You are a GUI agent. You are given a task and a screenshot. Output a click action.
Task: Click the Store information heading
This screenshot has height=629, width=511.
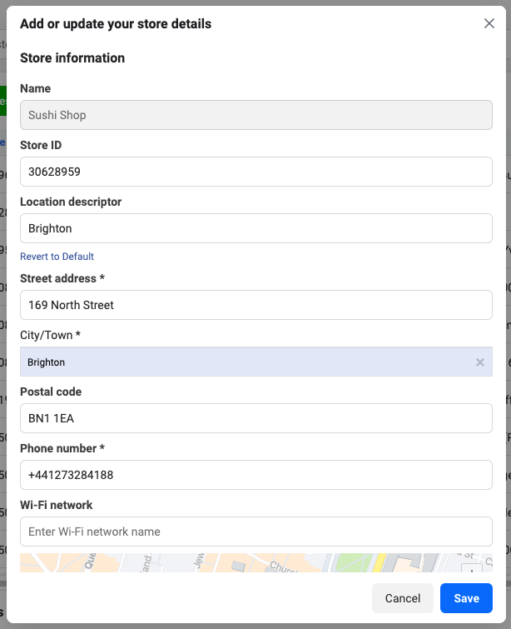pos(72,58)
